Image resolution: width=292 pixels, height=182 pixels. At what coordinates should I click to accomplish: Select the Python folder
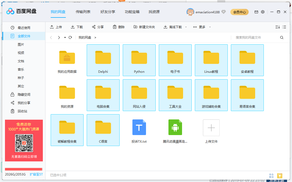pos(139,60)
